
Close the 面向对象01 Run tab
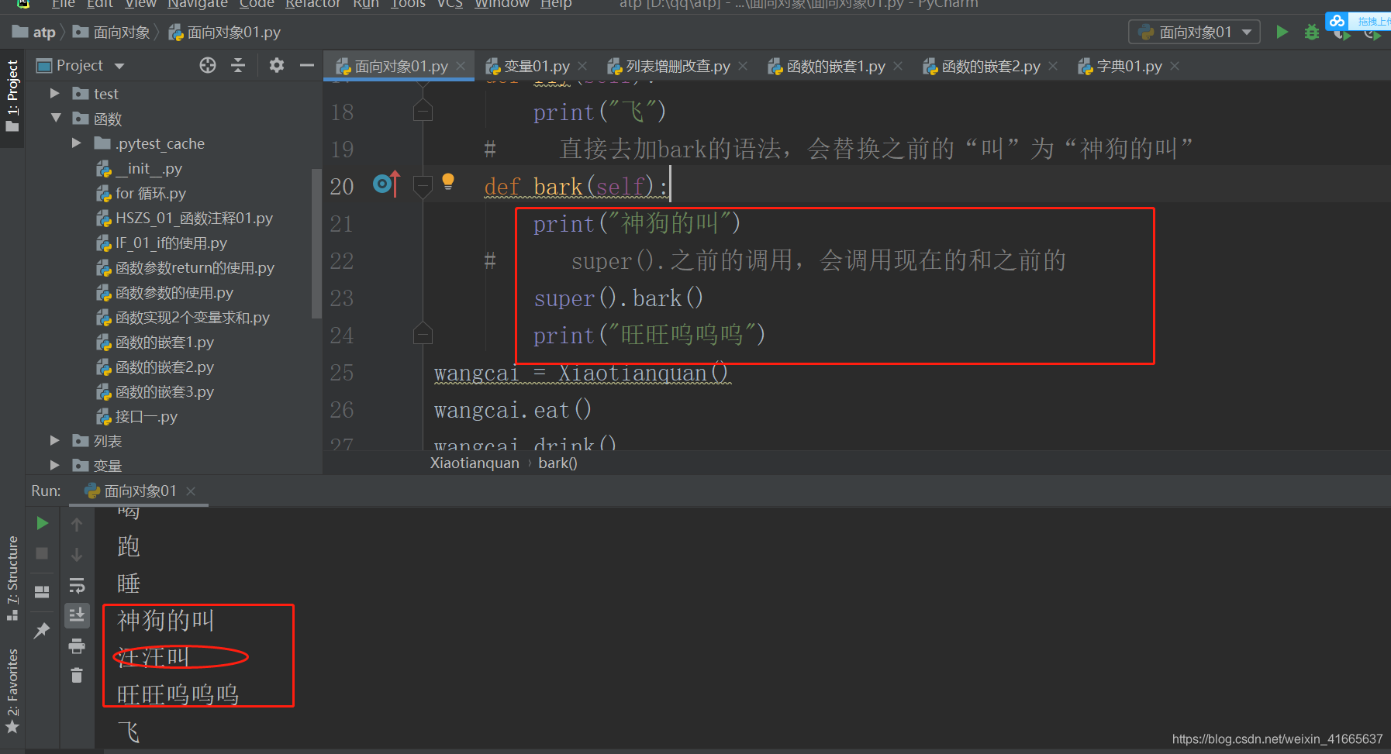[x=191, y=491]
